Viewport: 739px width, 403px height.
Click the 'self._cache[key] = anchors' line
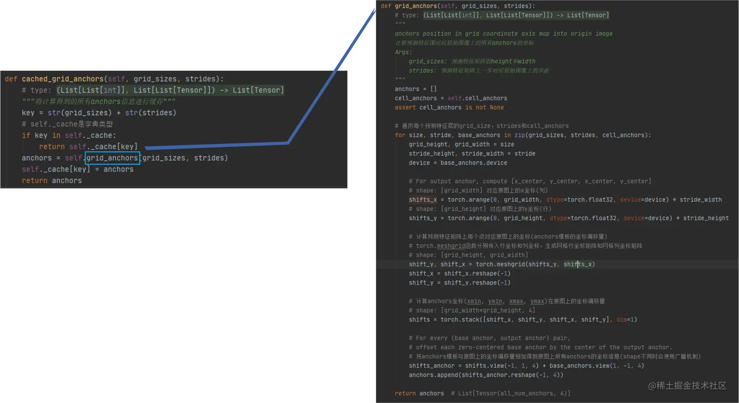(x=77, y=169)
